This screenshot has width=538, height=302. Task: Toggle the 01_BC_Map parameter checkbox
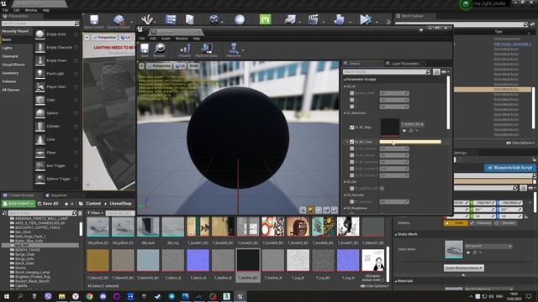(351, 128)
